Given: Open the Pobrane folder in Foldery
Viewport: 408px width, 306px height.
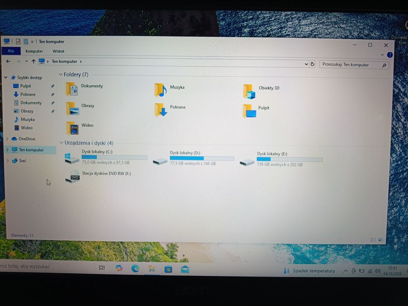Looking at the screenshot, I should [161, 110].
